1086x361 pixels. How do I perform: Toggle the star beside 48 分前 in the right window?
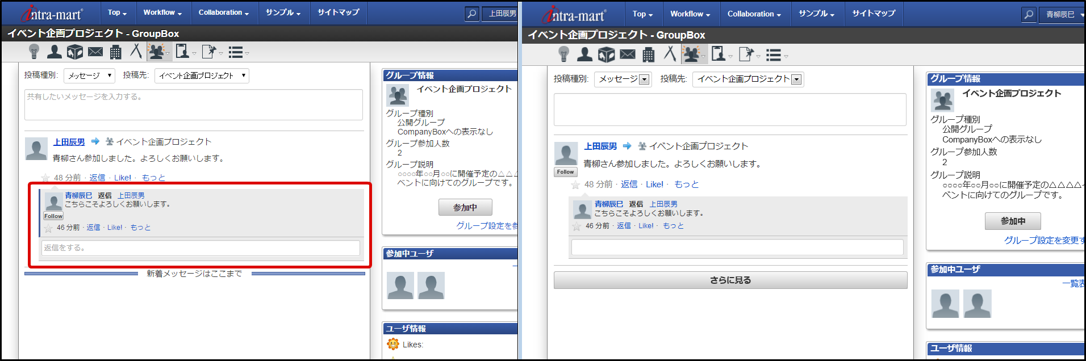575,185
